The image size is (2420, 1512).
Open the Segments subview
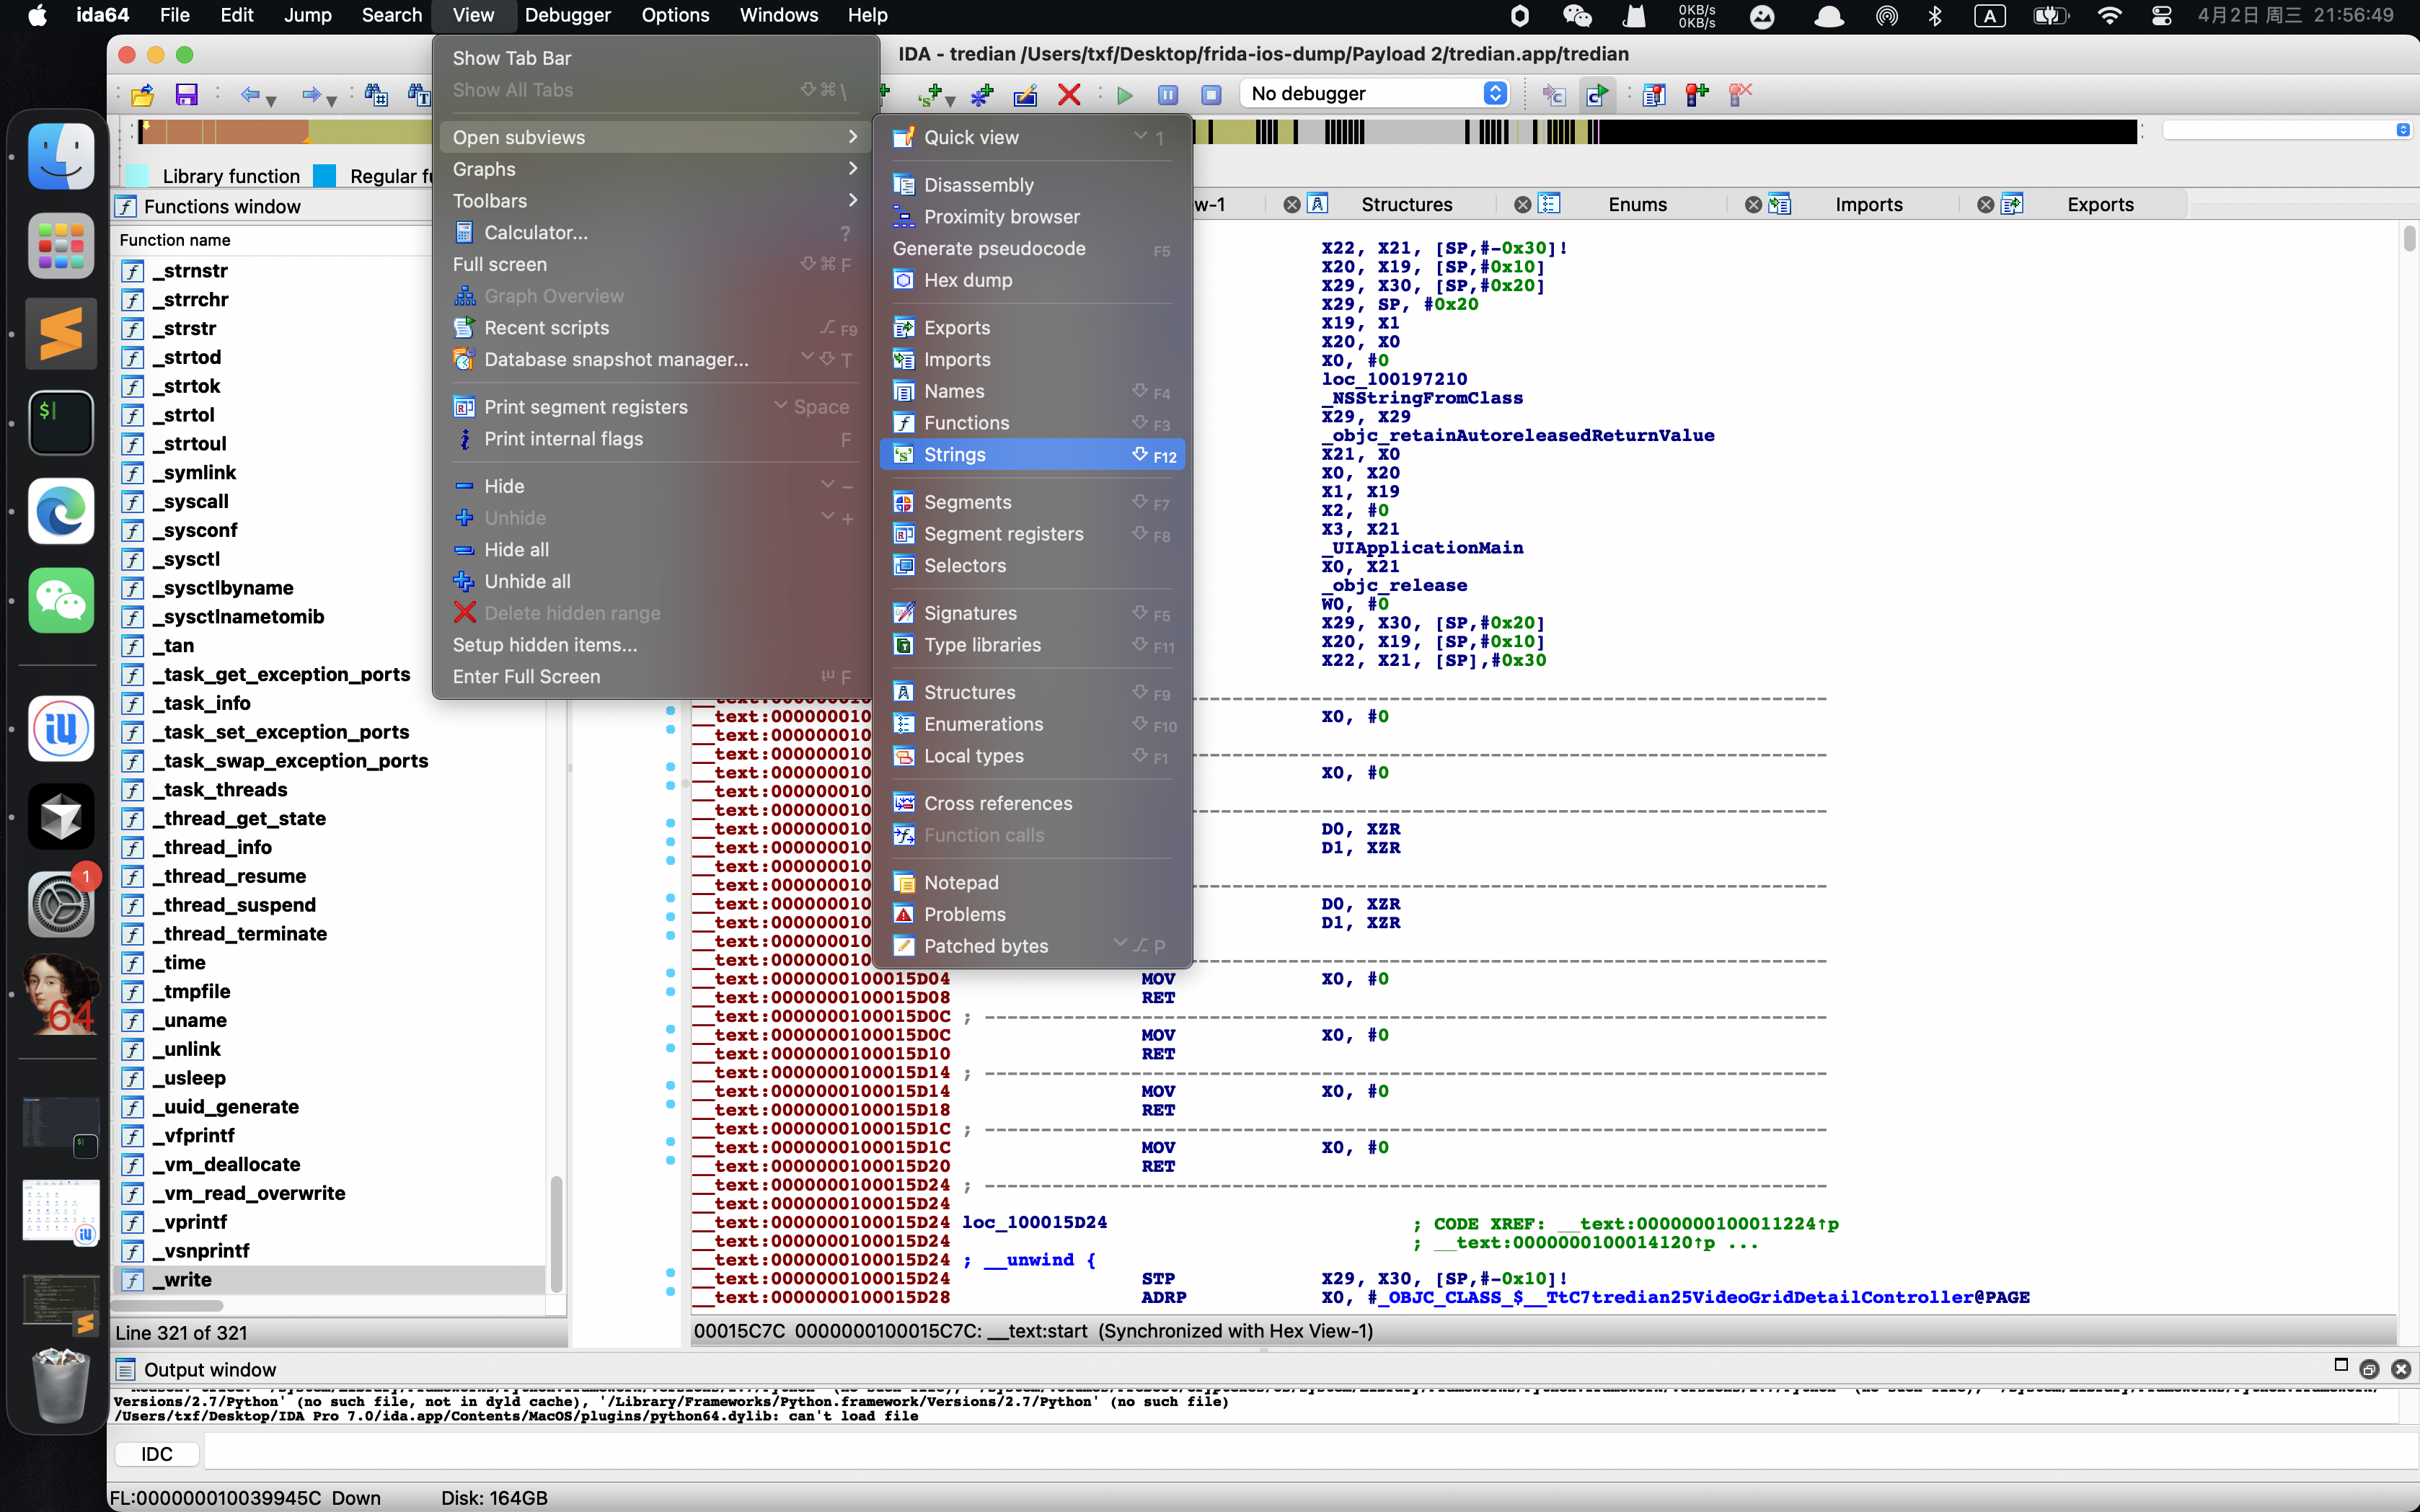[1033, 502]
